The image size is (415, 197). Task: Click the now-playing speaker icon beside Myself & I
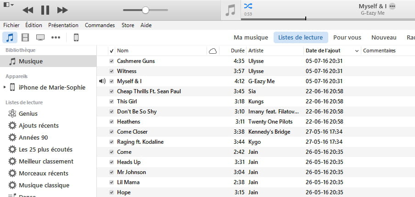[x=102, y=81]
